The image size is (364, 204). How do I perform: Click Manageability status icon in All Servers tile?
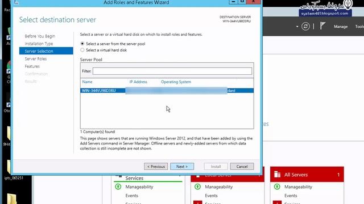(277, 186)
